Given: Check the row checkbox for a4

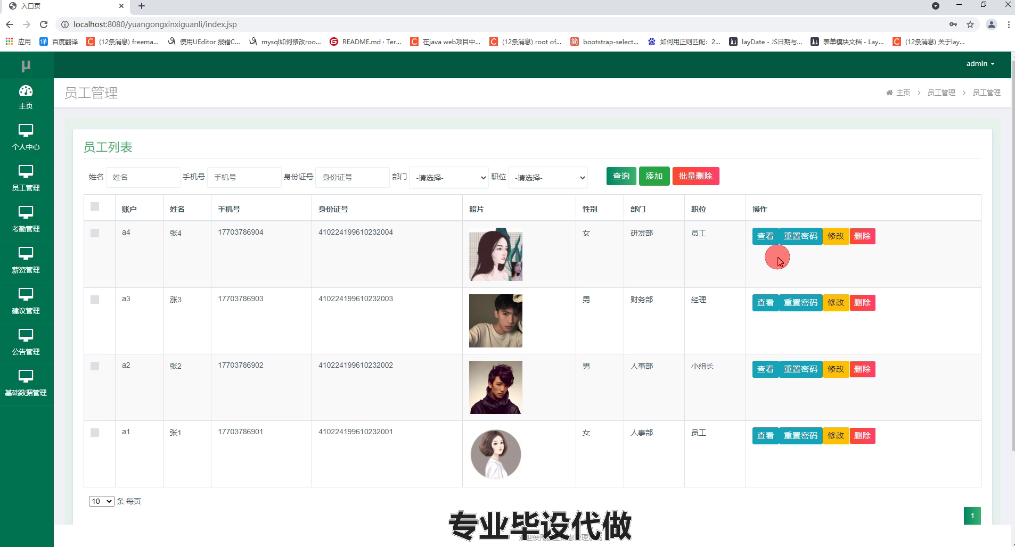Looking at the screenshot, I should (95, 233).
